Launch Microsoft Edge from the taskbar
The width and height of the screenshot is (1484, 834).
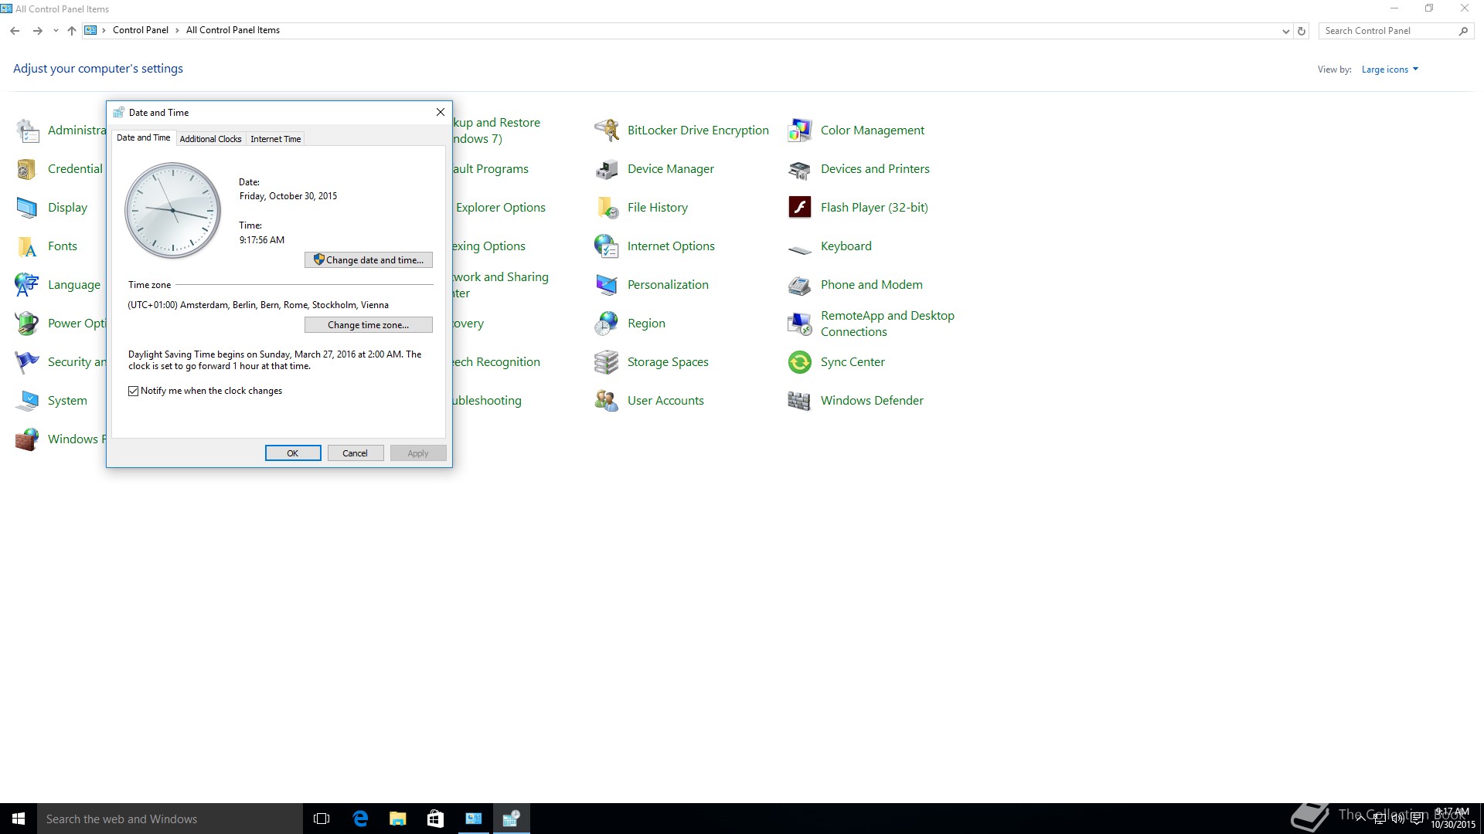360,819
